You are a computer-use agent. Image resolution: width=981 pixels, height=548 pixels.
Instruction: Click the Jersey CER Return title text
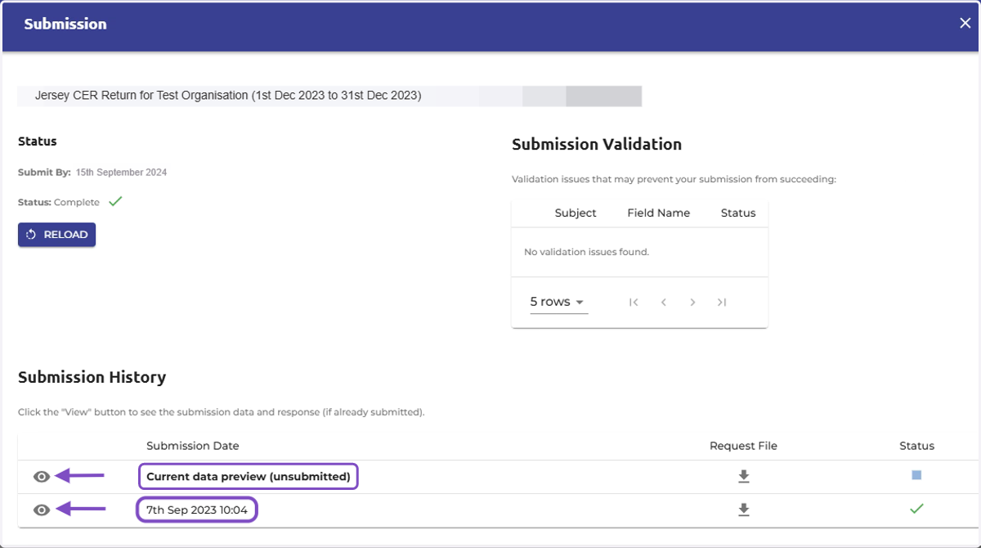[x=228, y=96]
